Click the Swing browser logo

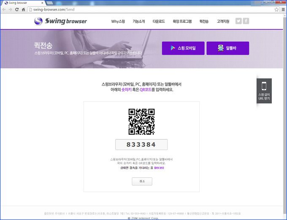60,21
